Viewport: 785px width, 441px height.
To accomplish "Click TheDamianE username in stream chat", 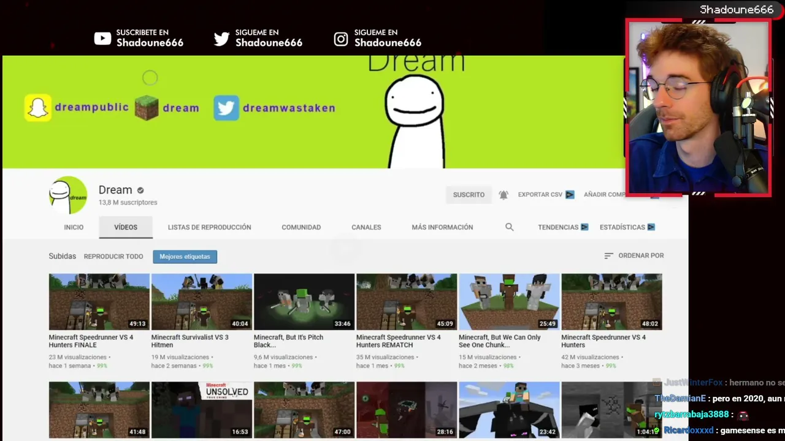I will [680, 399].
